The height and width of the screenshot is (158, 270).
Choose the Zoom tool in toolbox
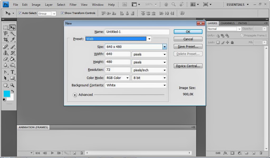(x=12, y=85)
